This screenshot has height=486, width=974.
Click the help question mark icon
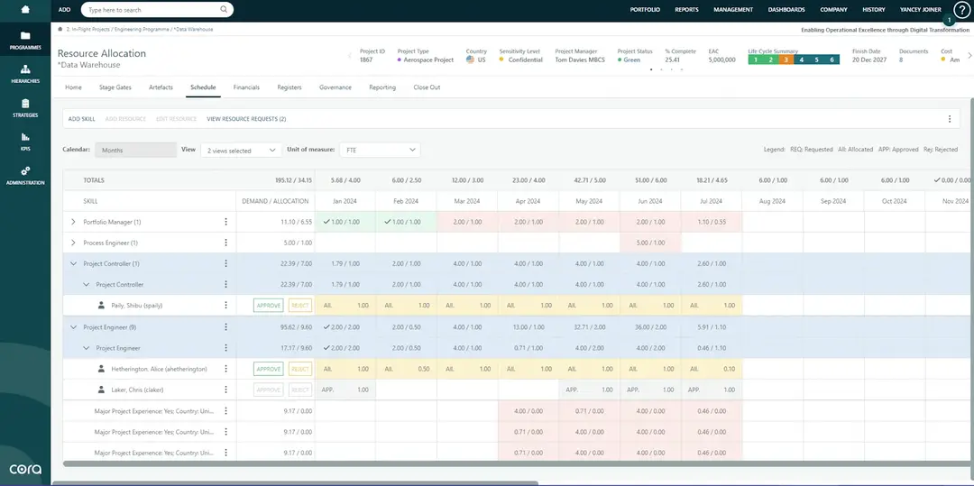tap(961, 10)
